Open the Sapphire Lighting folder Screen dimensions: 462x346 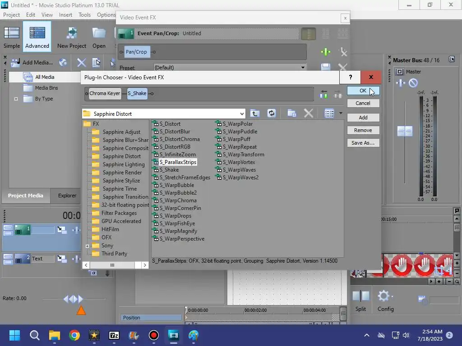point(124,164)
